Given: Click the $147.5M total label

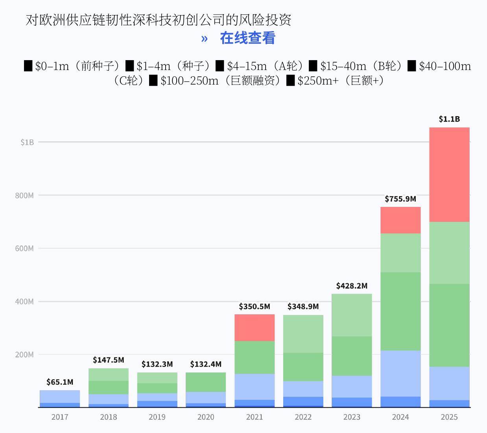Looking at the screenshot, I should coord(109,360).
